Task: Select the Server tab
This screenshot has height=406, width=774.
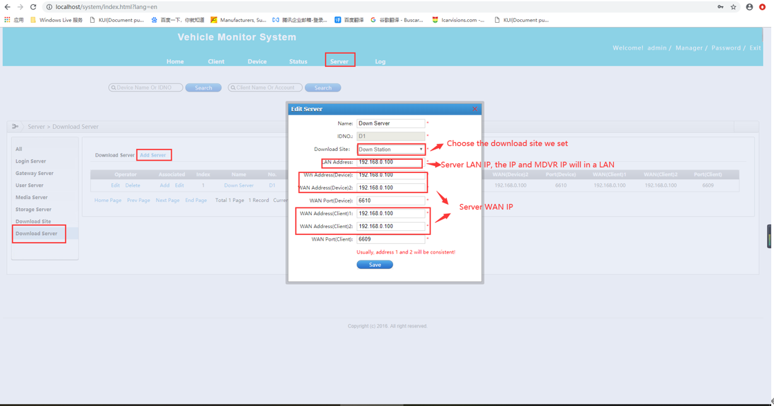Action: pos(339,61)
